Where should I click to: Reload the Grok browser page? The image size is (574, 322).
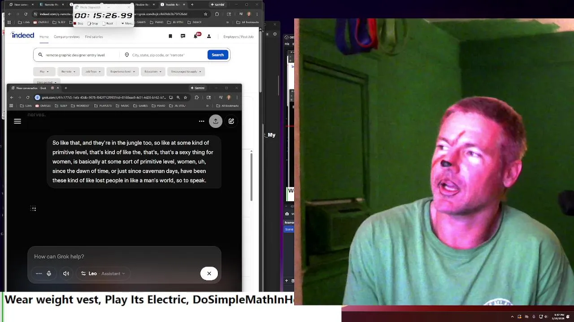(x=28, y=97)
